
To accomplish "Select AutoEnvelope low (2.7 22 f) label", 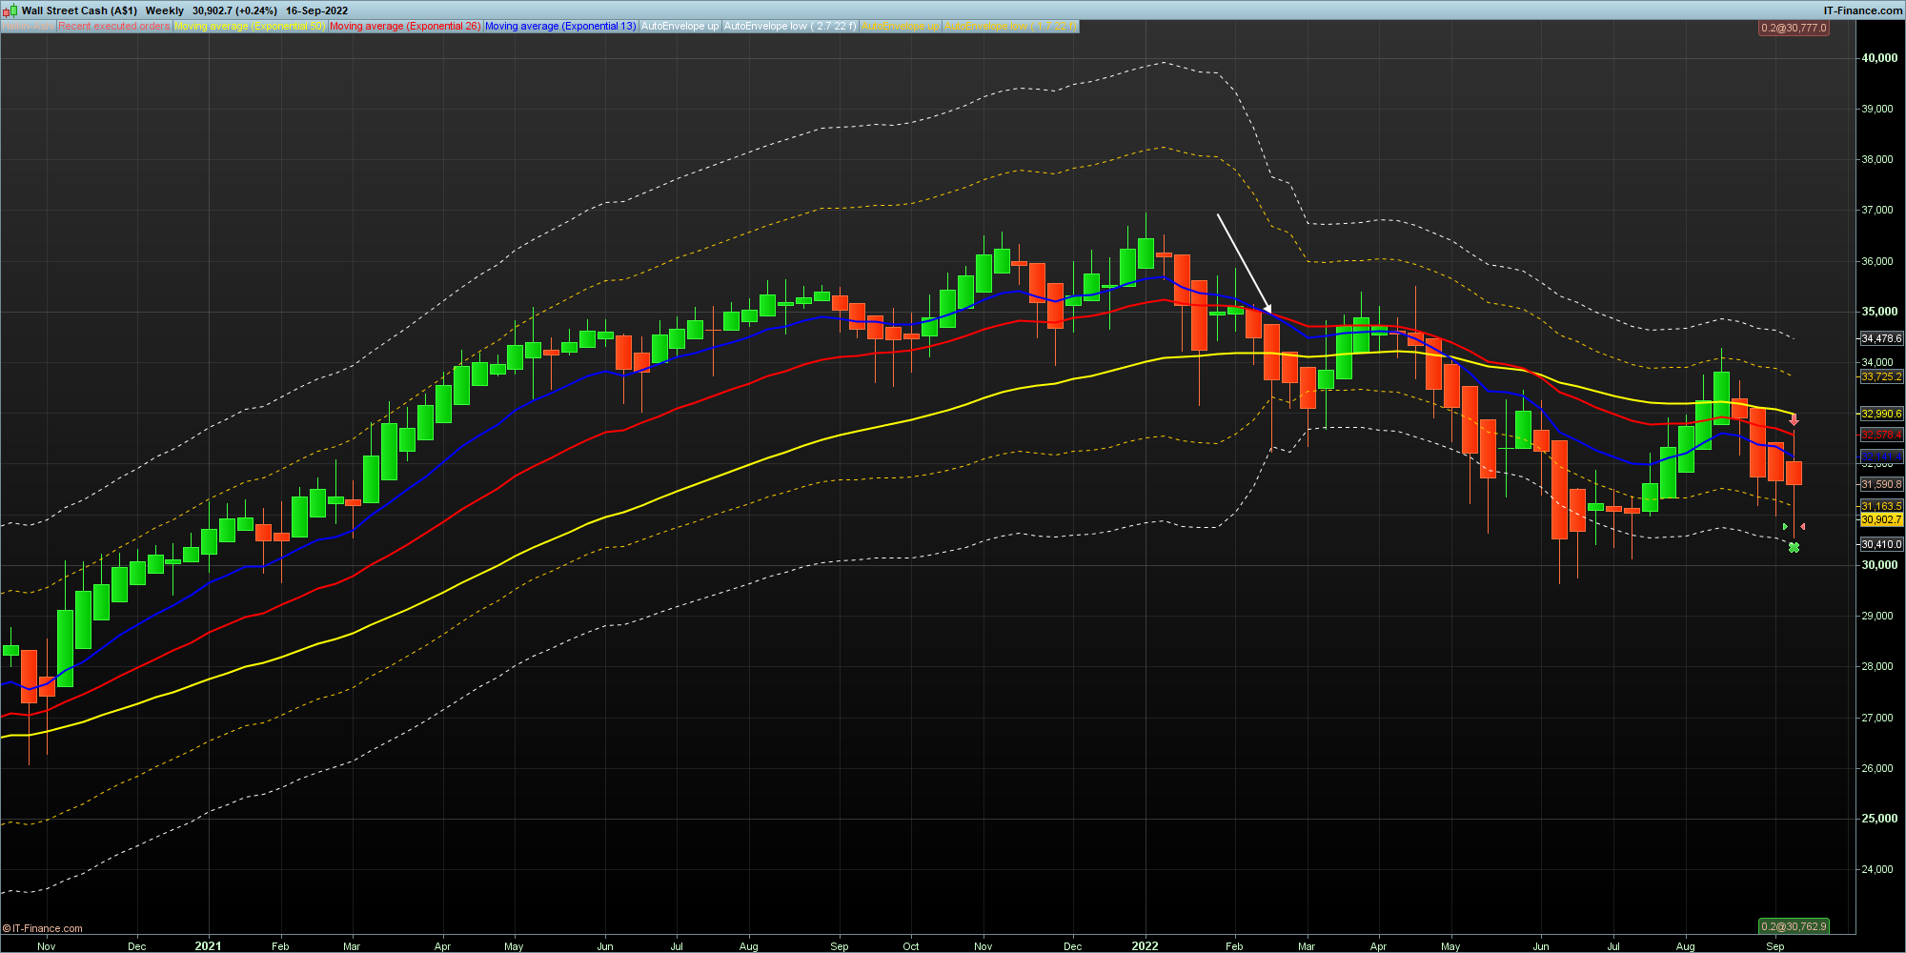I will pyautogui.click(x=790, y=27).
